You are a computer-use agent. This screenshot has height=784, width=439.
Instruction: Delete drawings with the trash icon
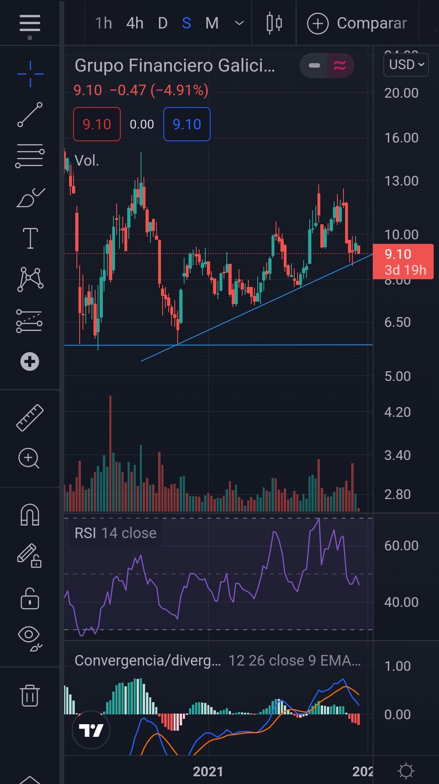pos(30,695)
